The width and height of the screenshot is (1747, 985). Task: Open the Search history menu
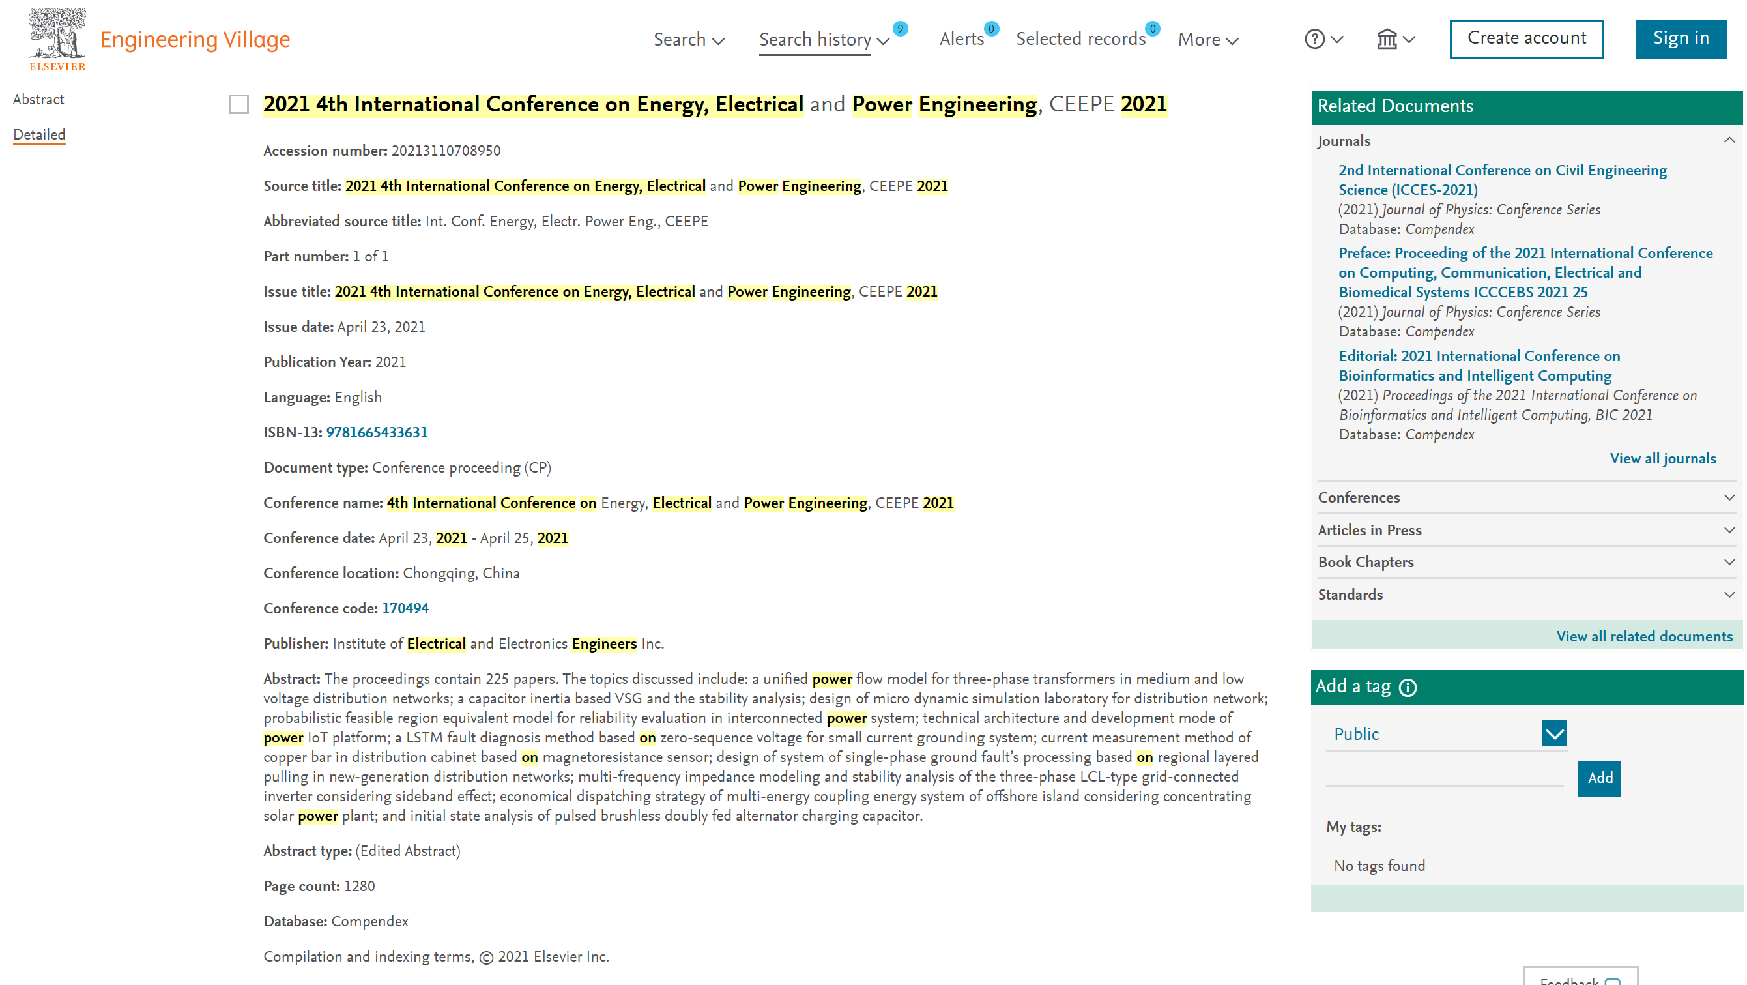[823, 39]
